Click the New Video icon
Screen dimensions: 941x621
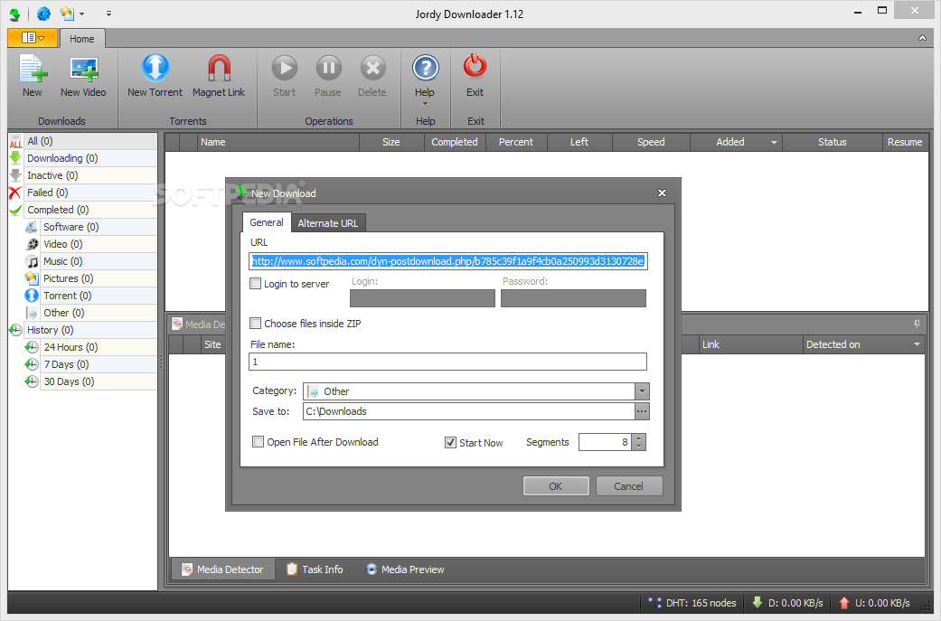click(x=83, y=69)
